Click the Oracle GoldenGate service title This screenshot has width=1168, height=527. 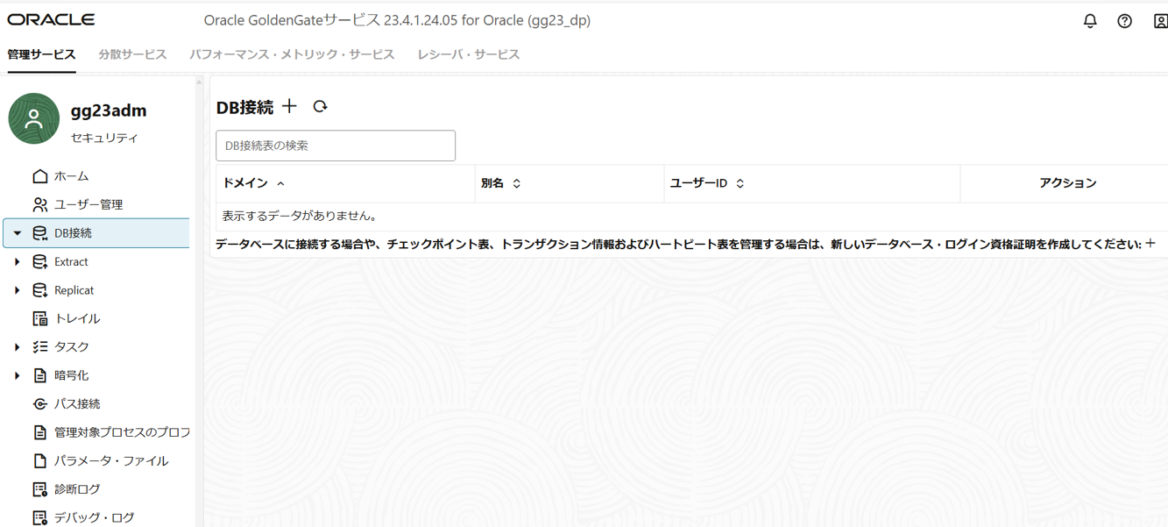click(x=397, y=20)
